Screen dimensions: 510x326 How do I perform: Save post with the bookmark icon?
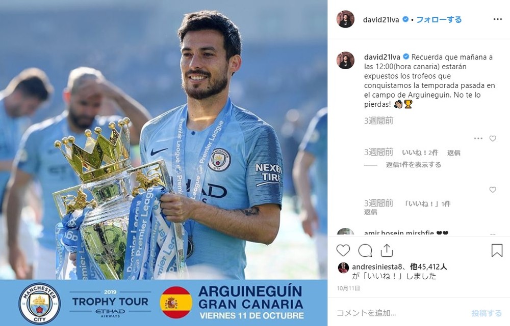(x=497, y=250)
